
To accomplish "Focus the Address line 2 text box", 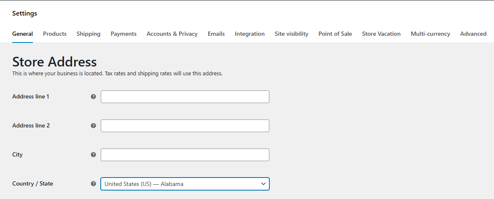I will pyautogui.click(x=185, y=126).
